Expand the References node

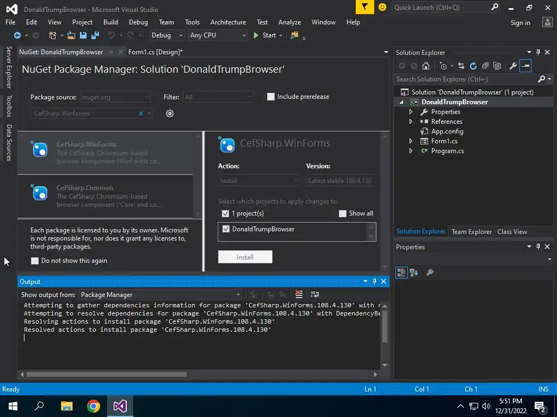pos(411,122)
